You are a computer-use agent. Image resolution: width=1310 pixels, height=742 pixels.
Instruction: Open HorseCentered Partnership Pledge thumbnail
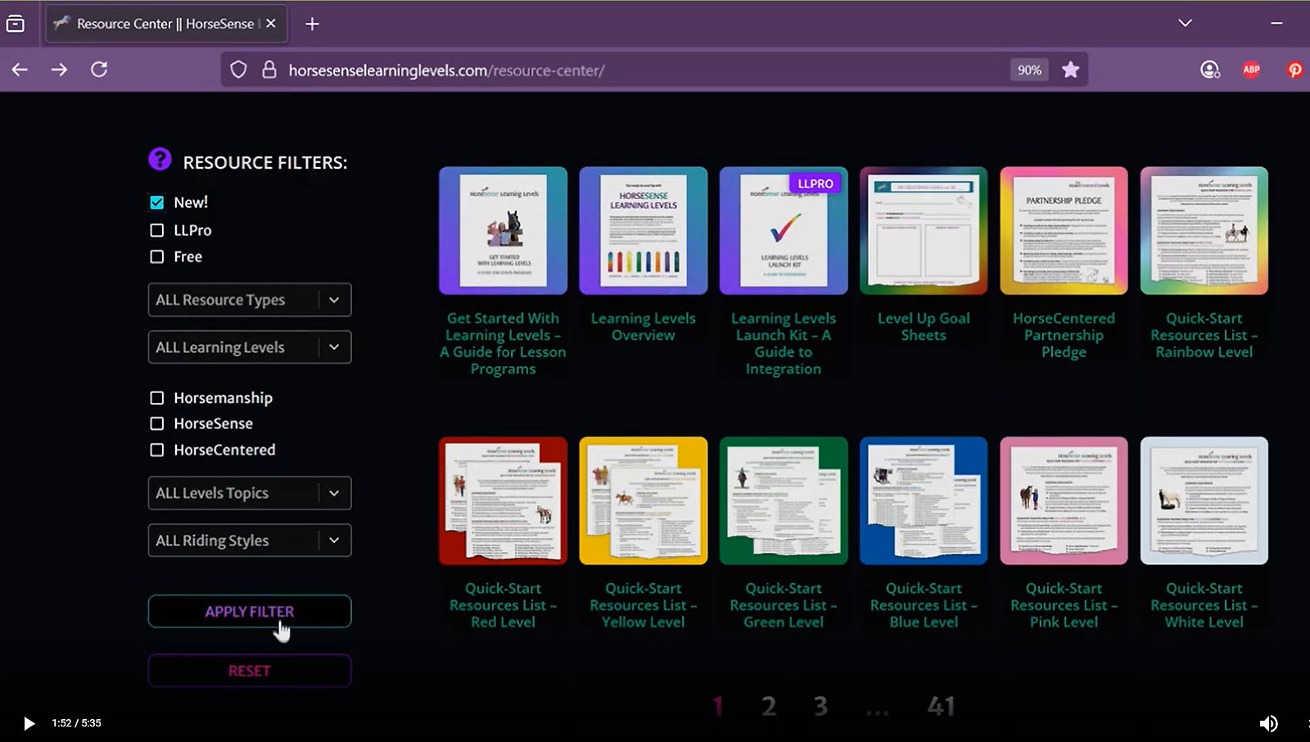click(1064, 231)
